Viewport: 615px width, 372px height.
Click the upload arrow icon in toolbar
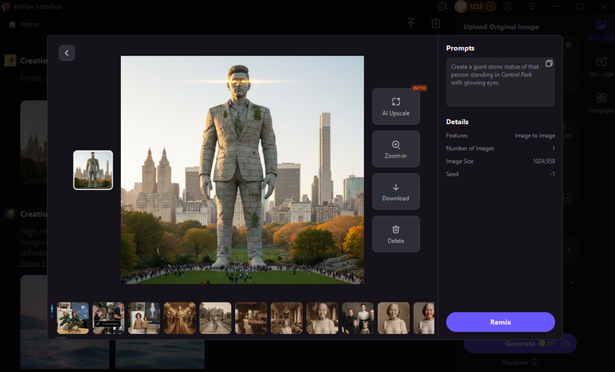tap(411, 23)
